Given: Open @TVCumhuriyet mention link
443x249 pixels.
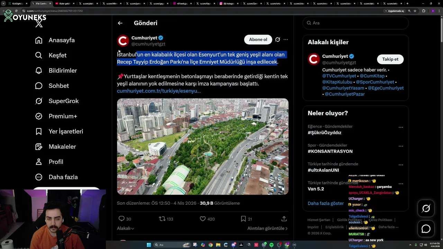Looking at the screenshot, I should tap(339, 76).
